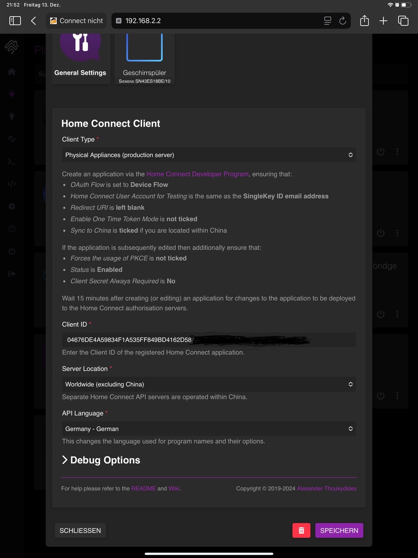Reload the page with the refresh icon
Screen dimensions: 418x558
[x=343, y=21]
